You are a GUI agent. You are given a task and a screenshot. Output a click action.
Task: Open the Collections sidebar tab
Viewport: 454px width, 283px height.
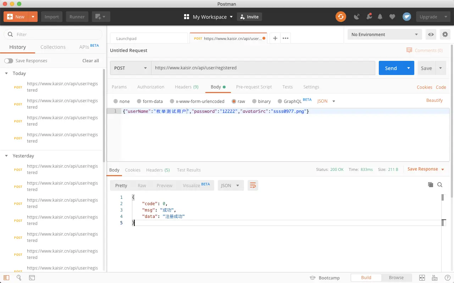53,47
